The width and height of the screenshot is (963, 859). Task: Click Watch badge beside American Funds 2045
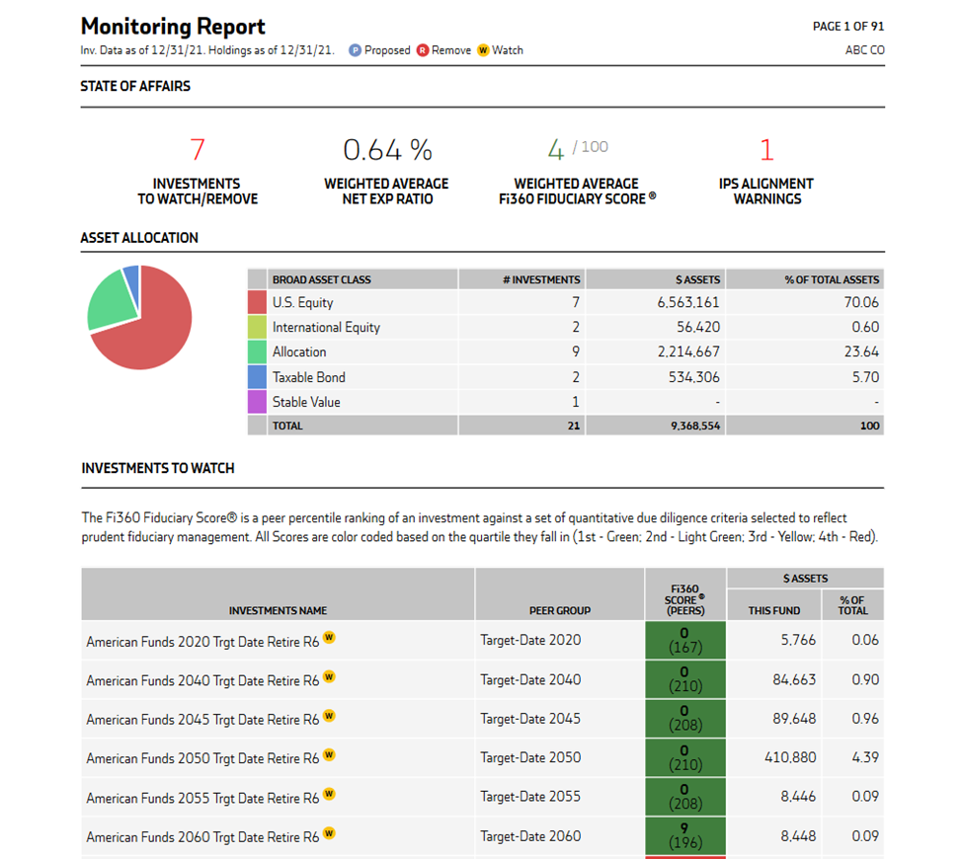point(330,717)
